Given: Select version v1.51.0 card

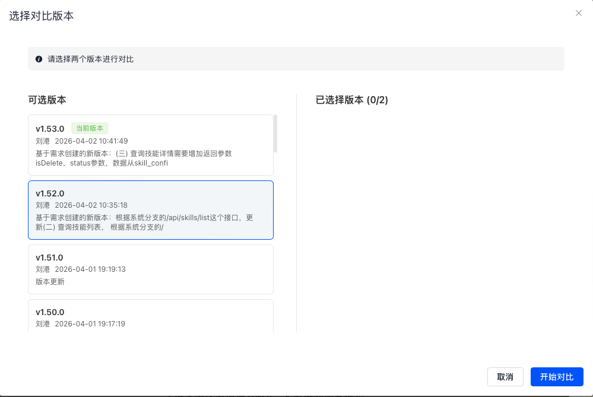Looking at the screenshot, I should click(151, 269).
